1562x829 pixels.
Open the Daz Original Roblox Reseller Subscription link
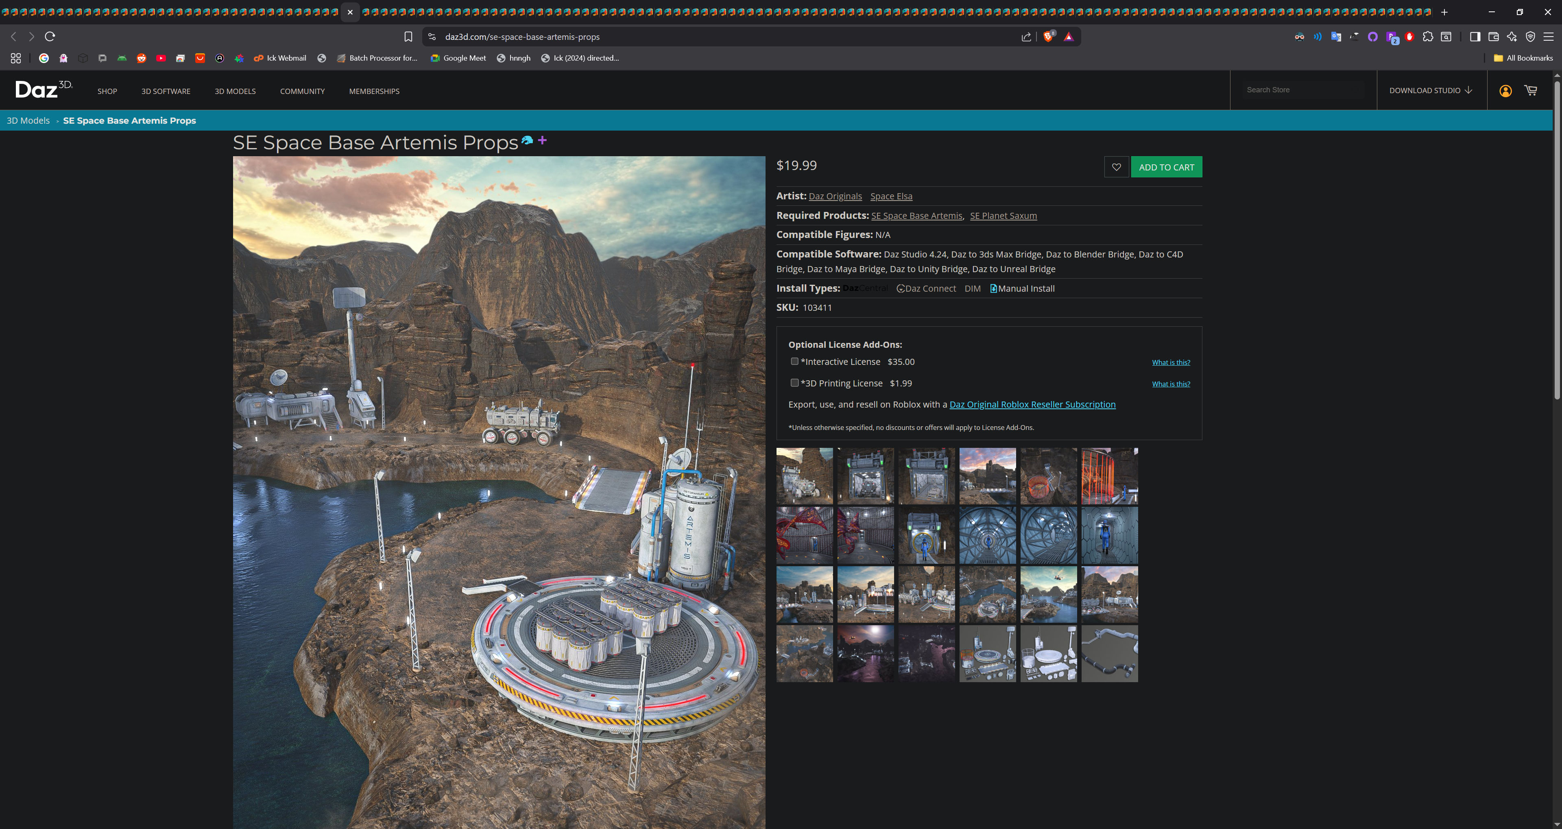click(x=1032, y=404)
